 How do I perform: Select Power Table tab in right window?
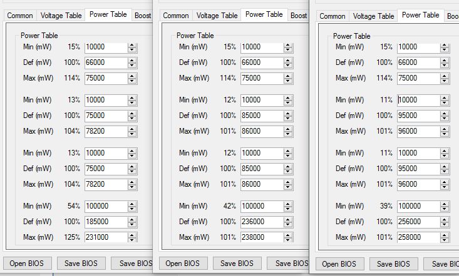point(421,15)
